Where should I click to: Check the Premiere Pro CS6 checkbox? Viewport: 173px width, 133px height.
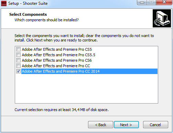tap(18, 60)
